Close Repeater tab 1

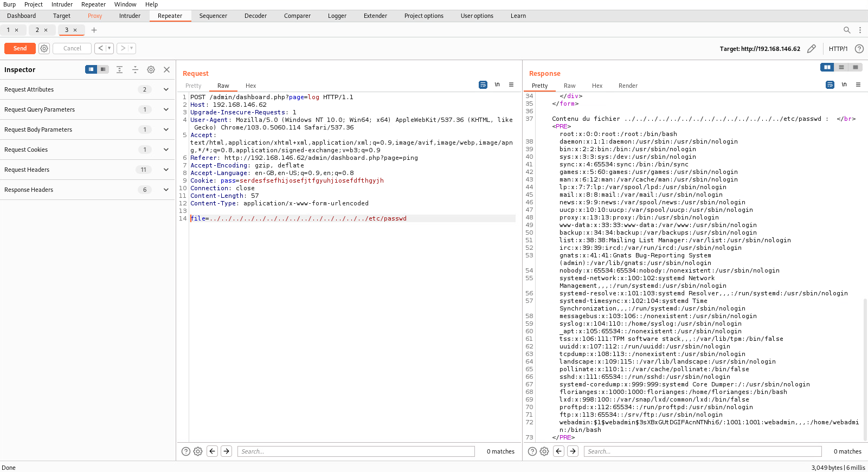pos(17,30)
